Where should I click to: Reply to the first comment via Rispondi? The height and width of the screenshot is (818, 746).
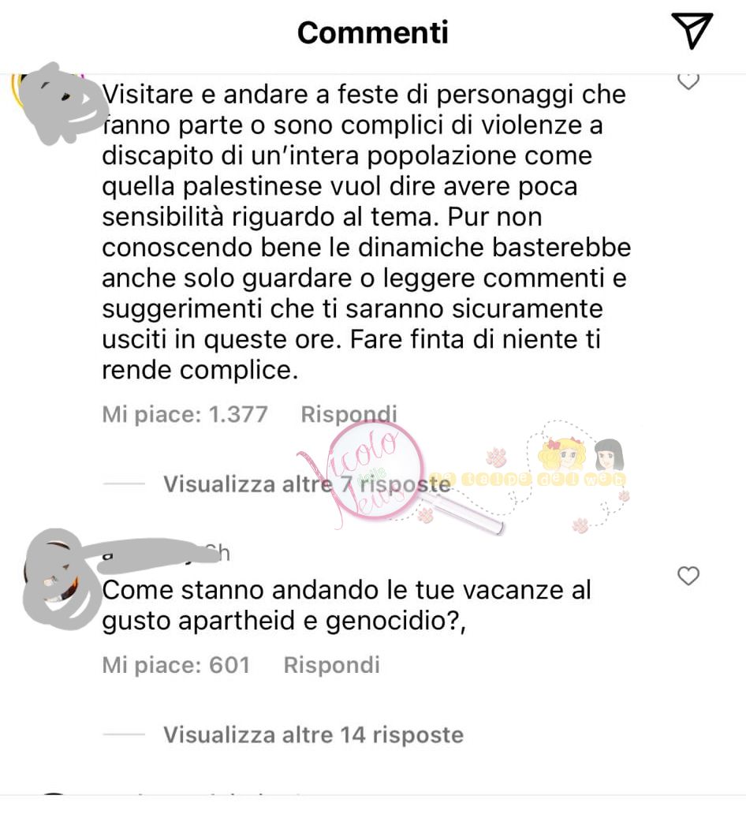coord(349,415)
